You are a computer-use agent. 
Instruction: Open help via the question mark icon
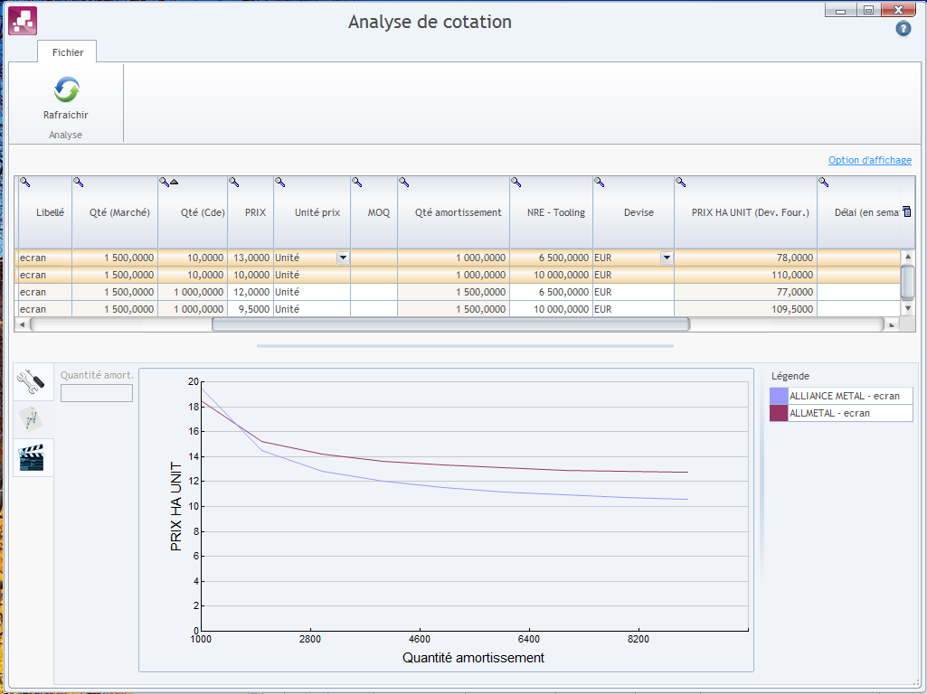903,29
